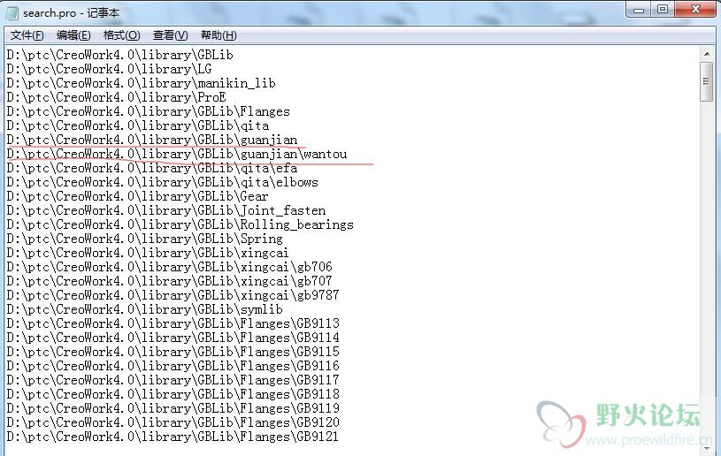Click the line ending with qita\elbows

pyautogui.click(x=162, y=182)
